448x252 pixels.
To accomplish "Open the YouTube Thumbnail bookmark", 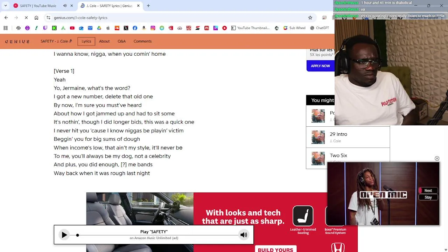I will 250,28.
